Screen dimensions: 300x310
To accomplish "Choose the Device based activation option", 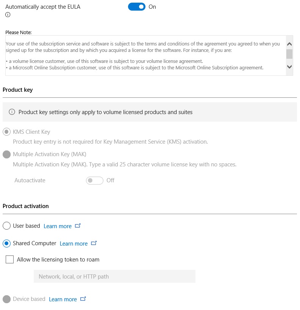I will [x=6, y=299].
